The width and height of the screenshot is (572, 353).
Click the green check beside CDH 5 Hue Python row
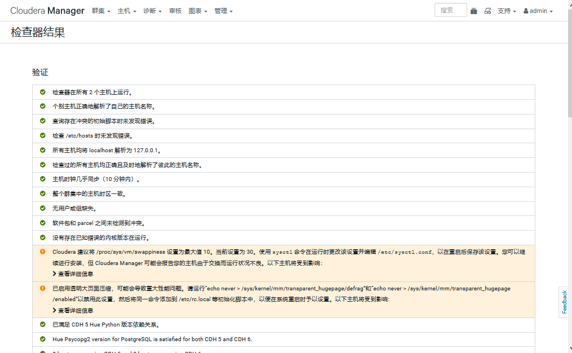point(41,324)
